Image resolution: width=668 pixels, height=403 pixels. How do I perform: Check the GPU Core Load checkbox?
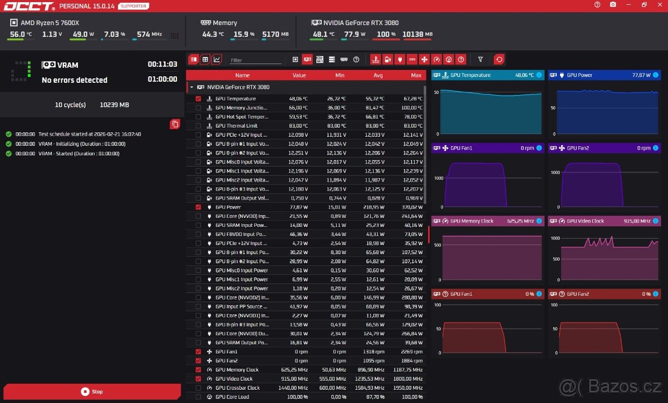[198, 397]
